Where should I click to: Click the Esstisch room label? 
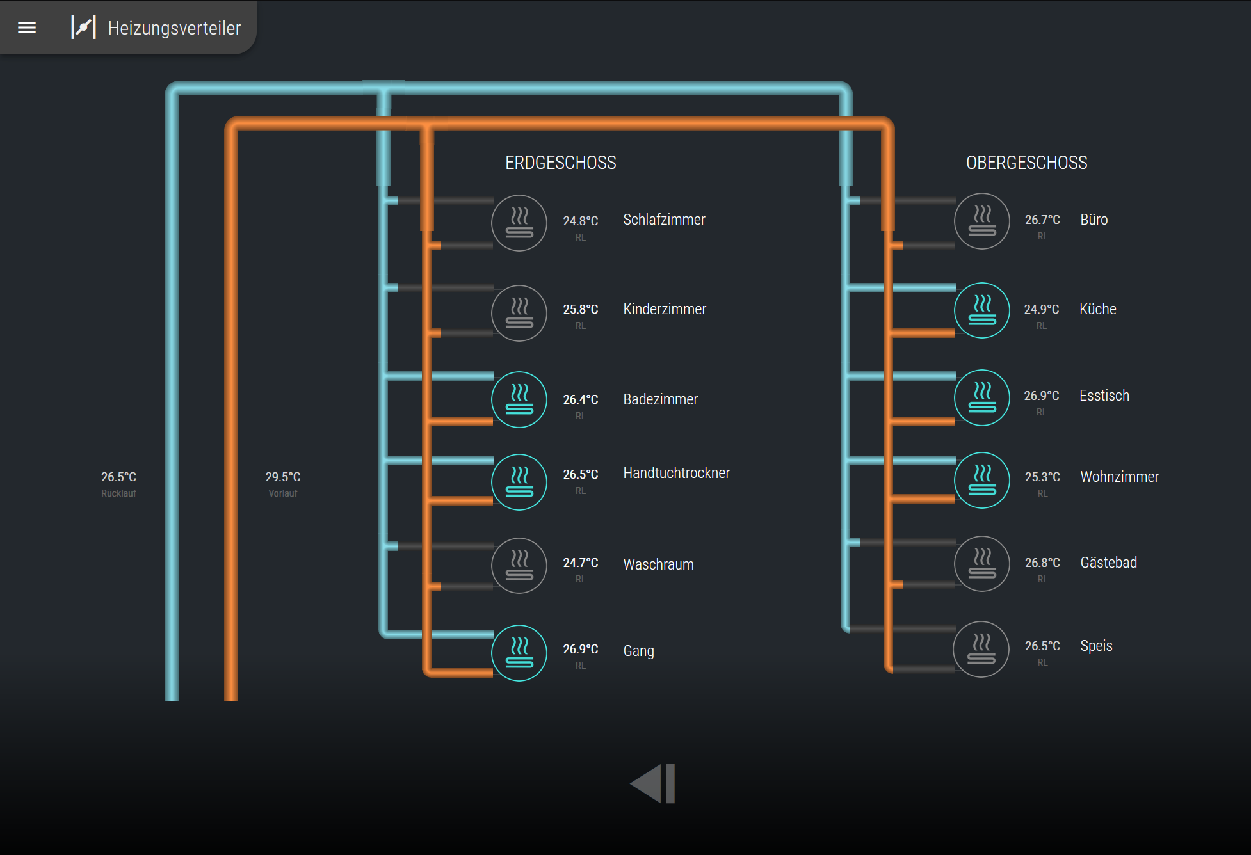coord(1104,396)
